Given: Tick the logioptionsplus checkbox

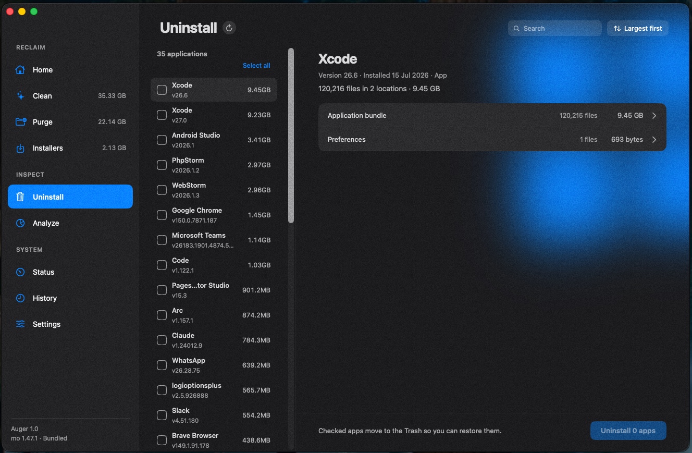Looking at the screenshot, I should tap(162, 390).
